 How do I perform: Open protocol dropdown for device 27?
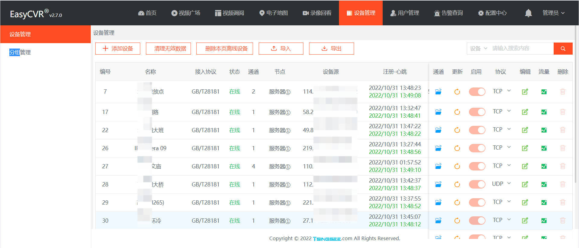coord(501,166)
